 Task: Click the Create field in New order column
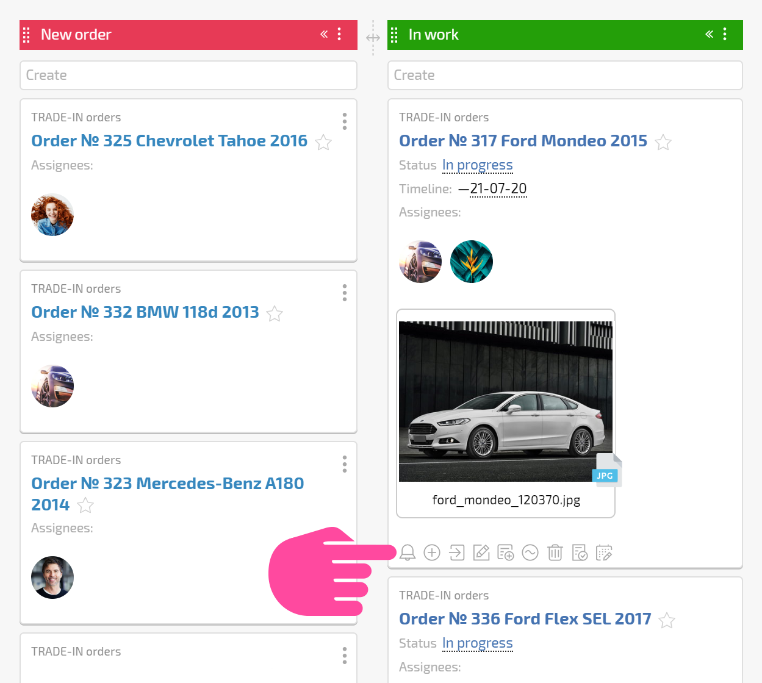pyautogui.click(x=189, y=75)
